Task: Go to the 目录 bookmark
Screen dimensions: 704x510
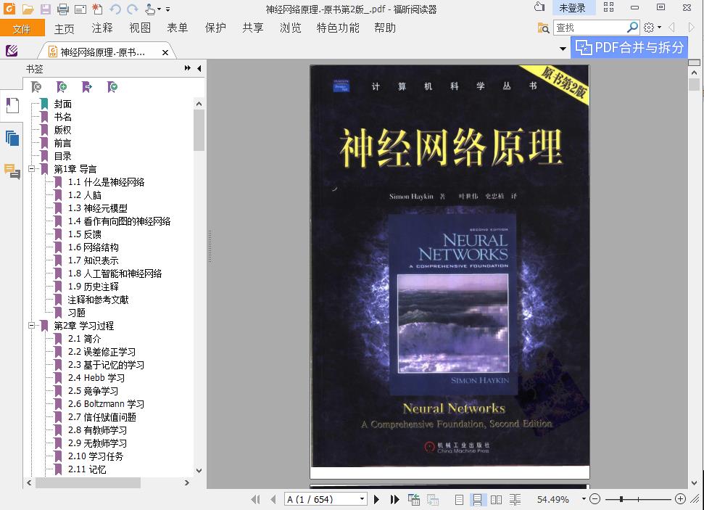Action: 63,156
